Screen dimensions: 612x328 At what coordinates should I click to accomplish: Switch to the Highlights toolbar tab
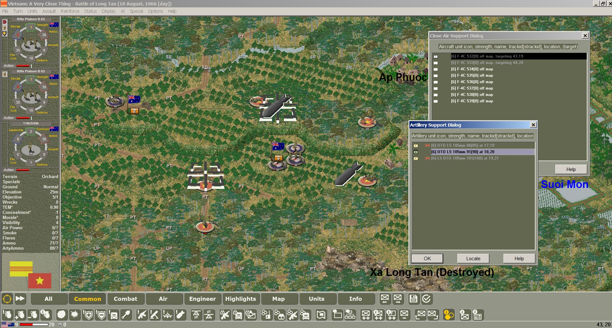[241, 299]
